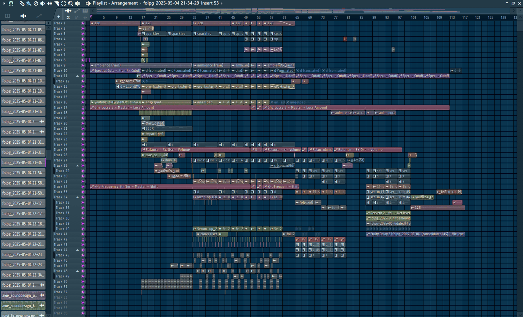
Task: Choose the Select tool bracket icon
Action: [63, 3]
